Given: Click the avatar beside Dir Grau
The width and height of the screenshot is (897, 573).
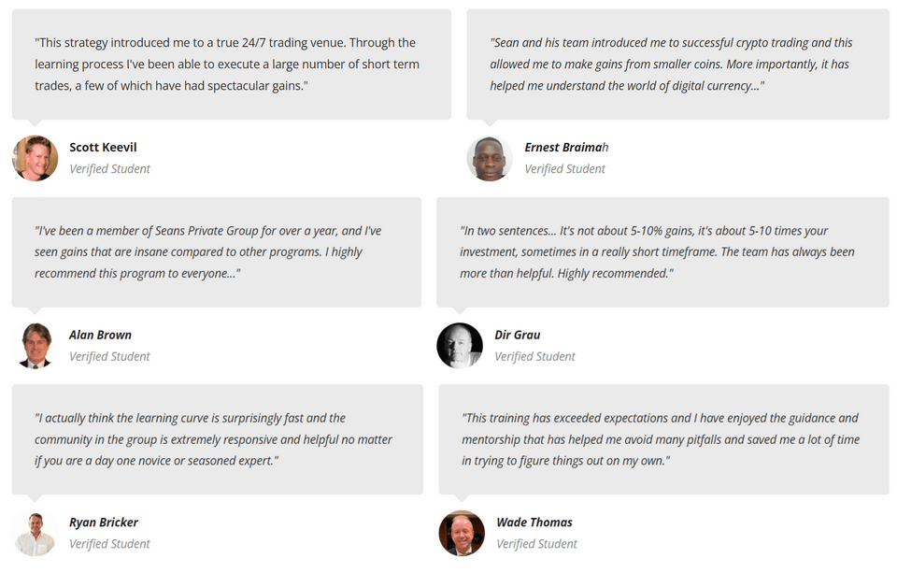Looking at the screenshot, I should coord(460,346).
